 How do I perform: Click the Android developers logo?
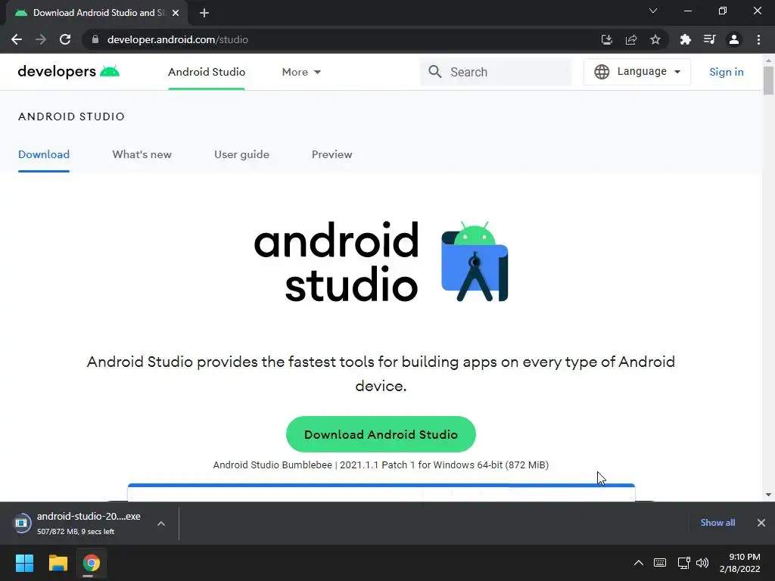[x=69, y=72]
